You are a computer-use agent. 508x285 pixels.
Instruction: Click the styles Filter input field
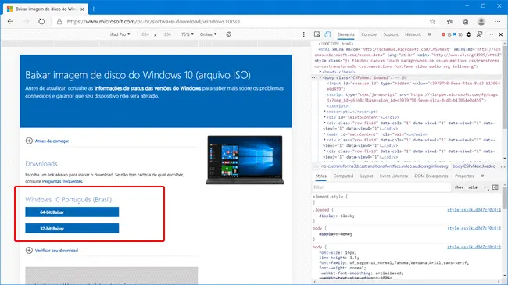coord(381,187)
